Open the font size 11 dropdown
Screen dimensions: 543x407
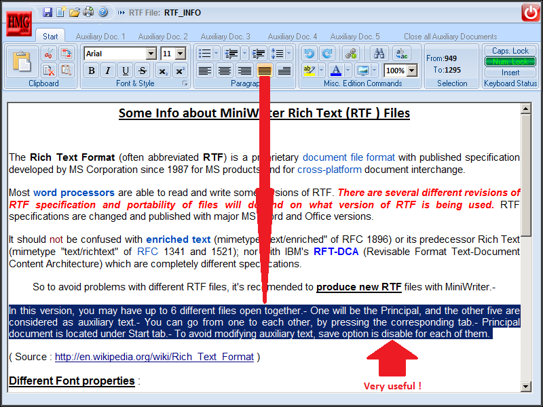(180, 54)
